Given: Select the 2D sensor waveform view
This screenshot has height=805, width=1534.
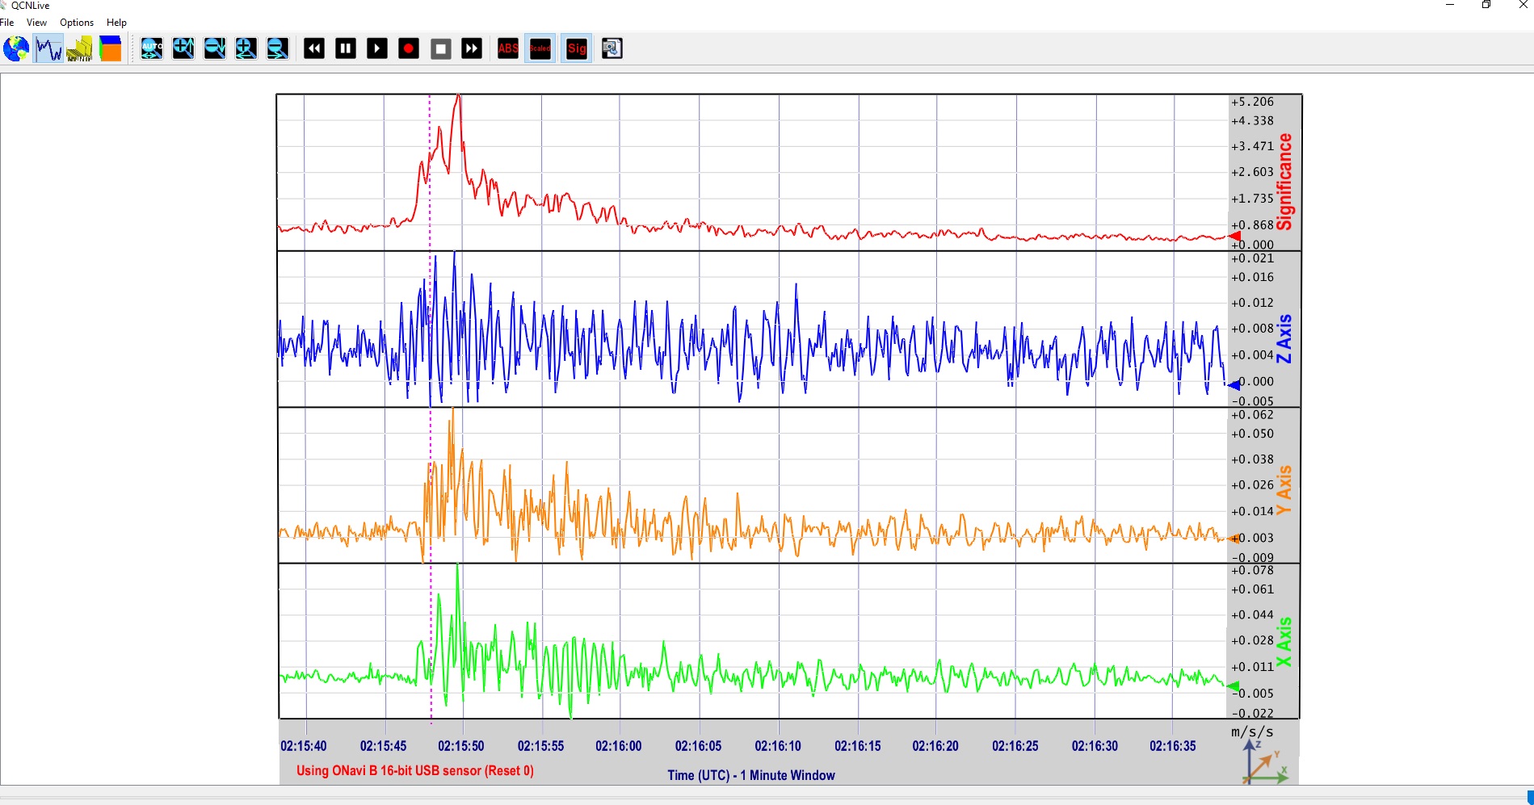Looking at the screenshot, I should pos(48,48).
